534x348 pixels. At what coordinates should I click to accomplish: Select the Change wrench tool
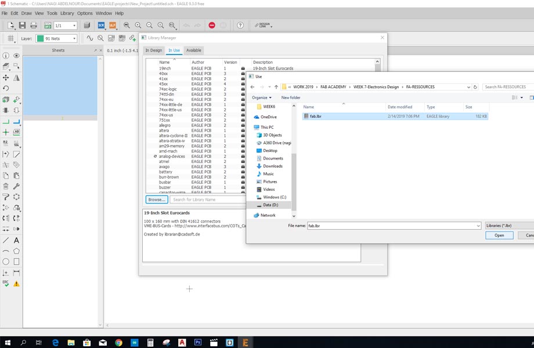[x=16, y=186]
